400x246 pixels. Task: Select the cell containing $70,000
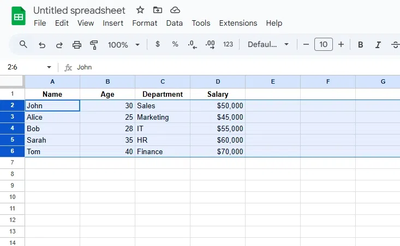[x=218, y=151]
